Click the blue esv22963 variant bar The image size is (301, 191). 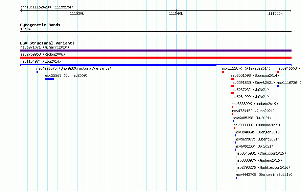coord(49,79)
